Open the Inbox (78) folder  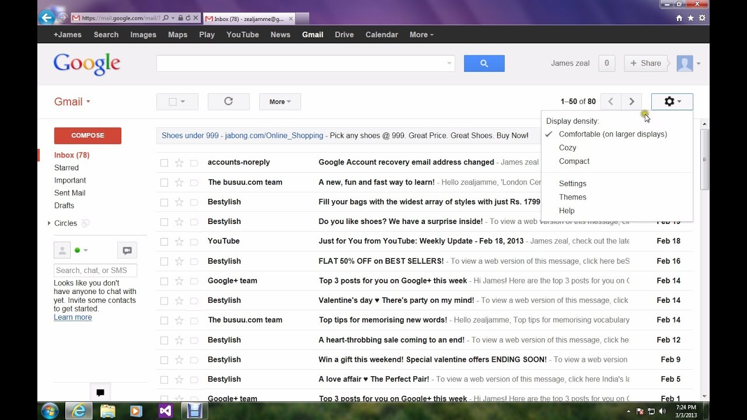tap(72, 155)
